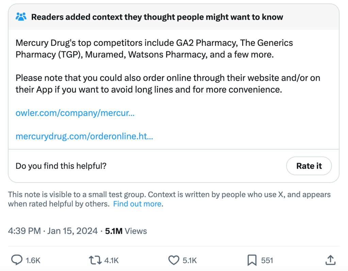Click the 551 bookmarks count
Image resolution: width=348 pixels, height=271 pixels.
point(267,260)
